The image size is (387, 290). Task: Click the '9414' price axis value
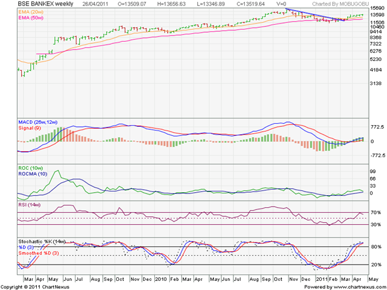click(x=376, y=31)
